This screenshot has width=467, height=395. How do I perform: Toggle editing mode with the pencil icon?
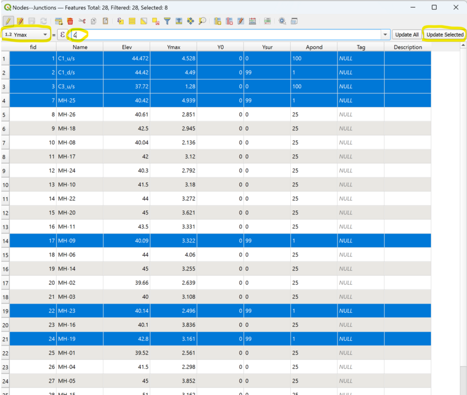[8, 21]
